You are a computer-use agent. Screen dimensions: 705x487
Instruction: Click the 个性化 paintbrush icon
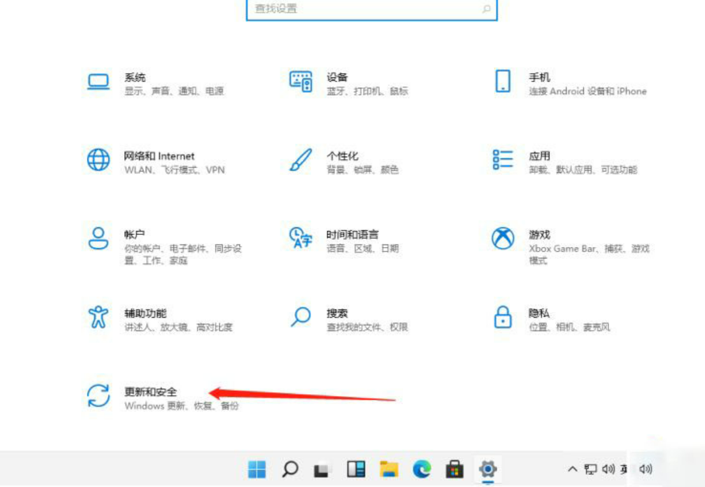[x=301, y=160]
